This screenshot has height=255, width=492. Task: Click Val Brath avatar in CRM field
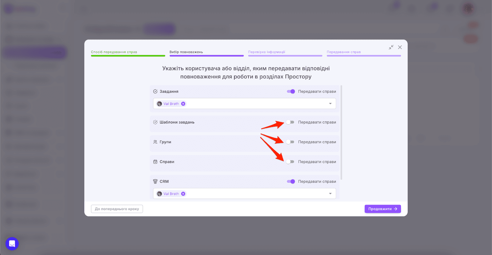[159, 194]
